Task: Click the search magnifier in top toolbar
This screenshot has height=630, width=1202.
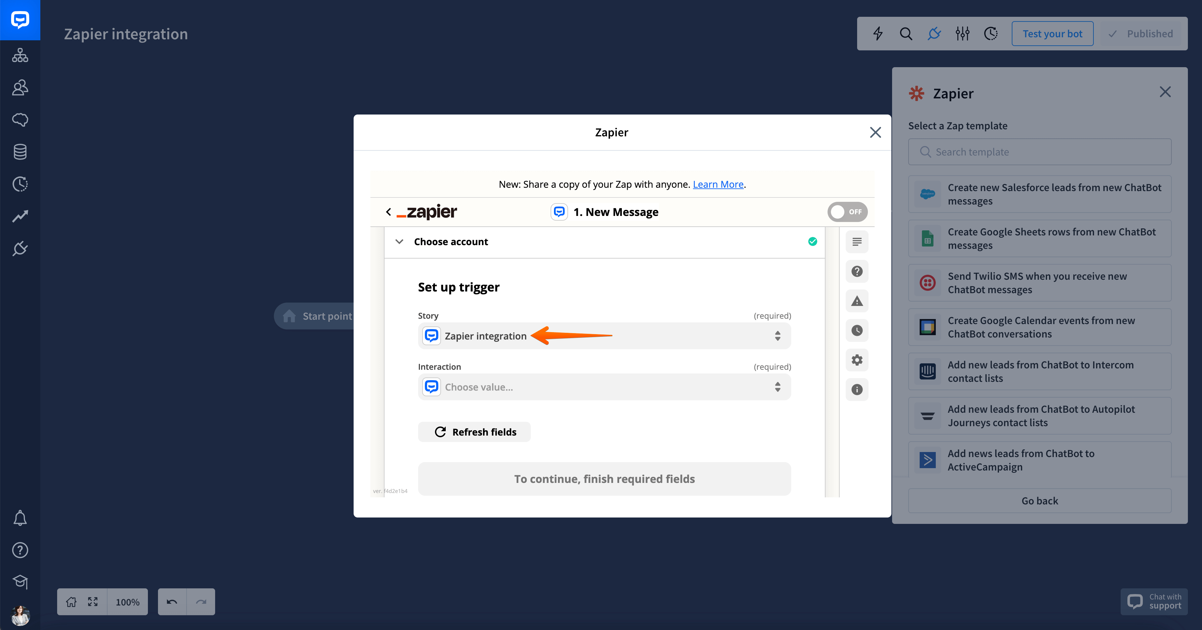Action: click(x=906, y=34)
